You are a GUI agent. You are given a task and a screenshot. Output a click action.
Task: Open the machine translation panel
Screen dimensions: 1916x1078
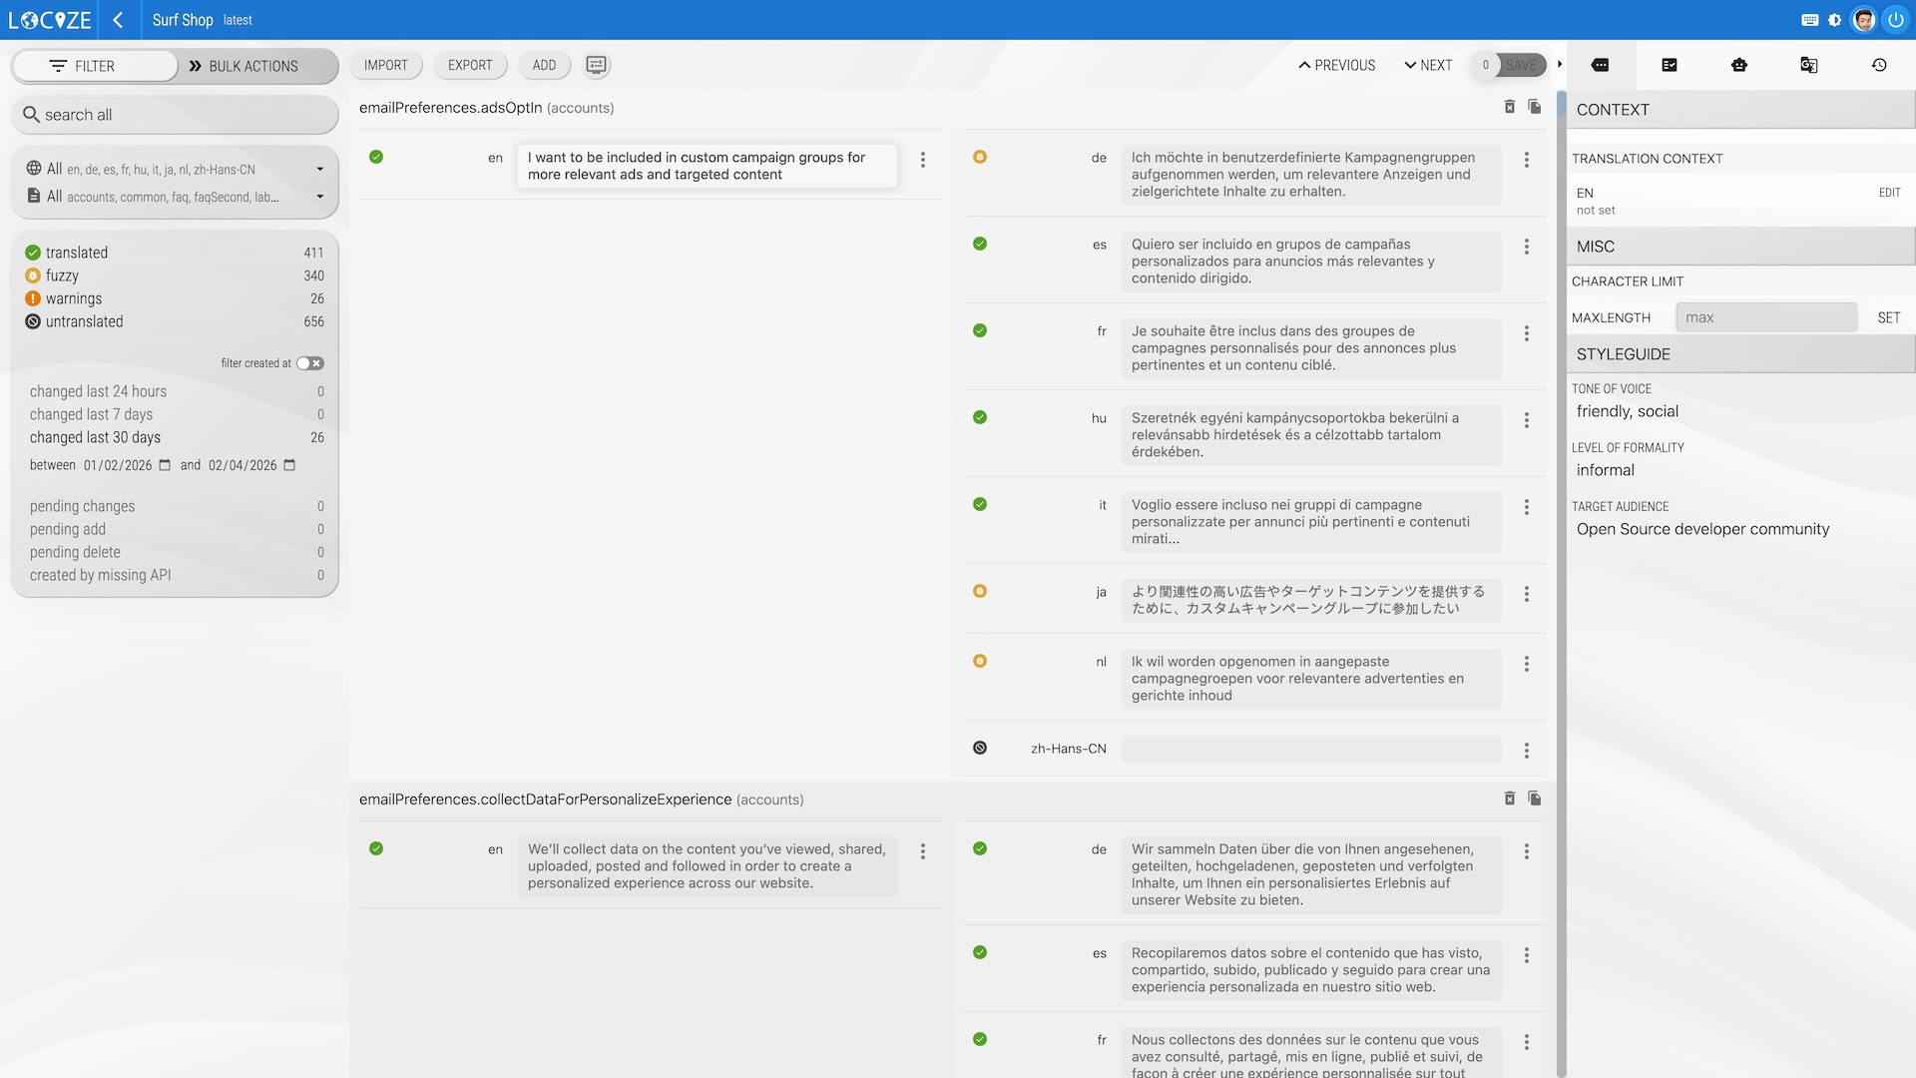pos(1808,65)
